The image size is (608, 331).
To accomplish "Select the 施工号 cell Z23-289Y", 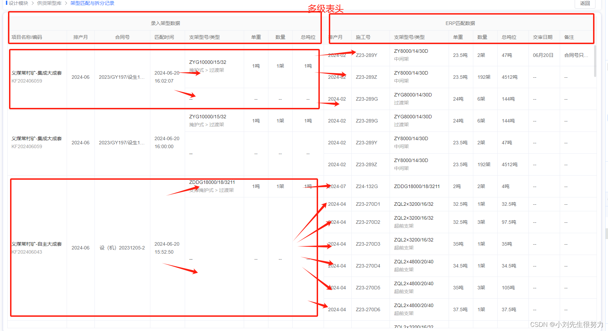I will point(366,55).
